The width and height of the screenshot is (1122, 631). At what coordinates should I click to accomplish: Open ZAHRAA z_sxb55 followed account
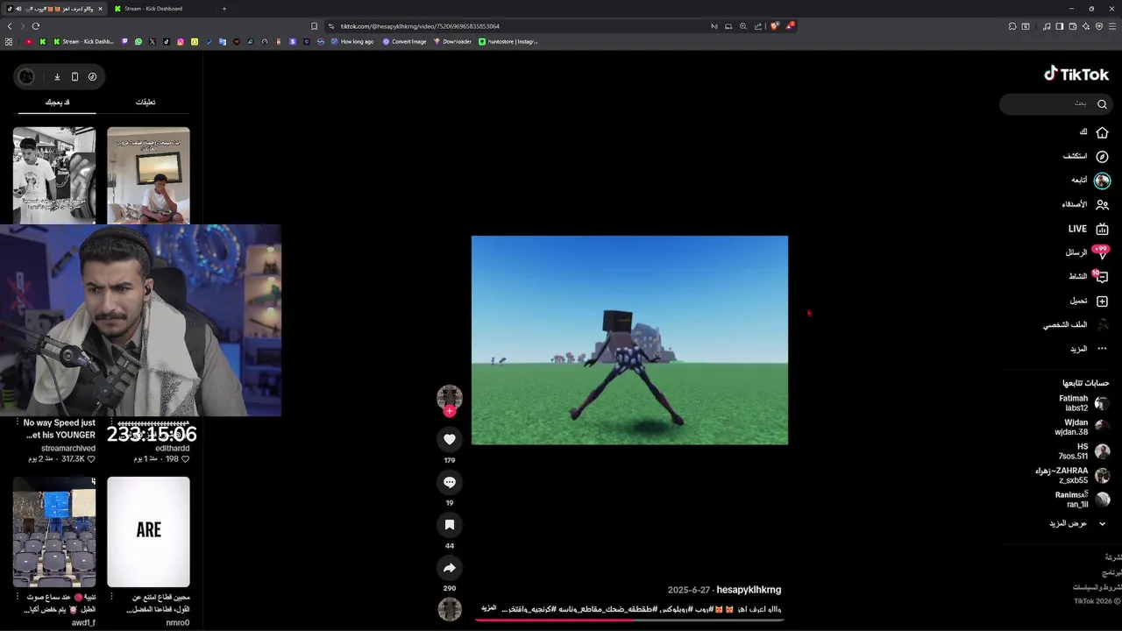[1073, 475]
